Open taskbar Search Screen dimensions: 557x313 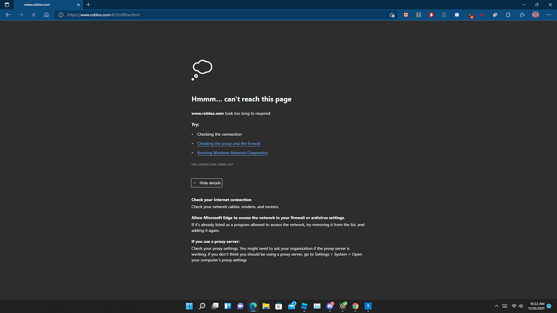coord(202,306)
